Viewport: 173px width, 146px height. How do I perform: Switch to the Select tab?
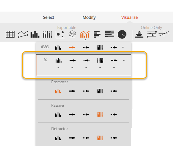point(49,17)
